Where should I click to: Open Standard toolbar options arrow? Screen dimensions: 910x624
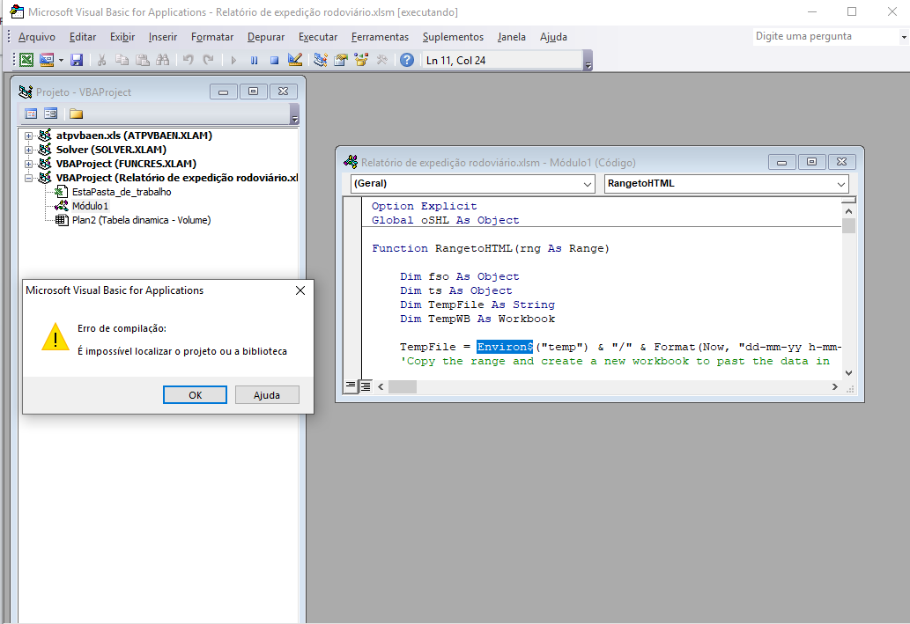point(588,61)
